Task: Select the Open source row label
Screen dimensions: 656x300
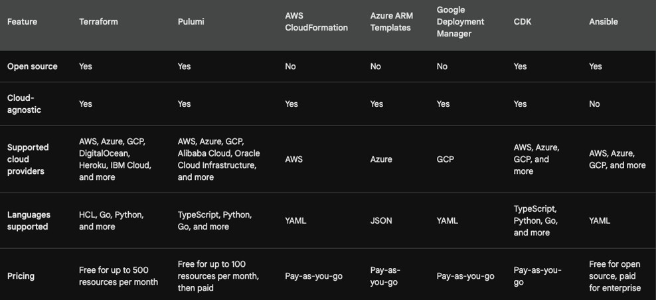Action: pyautogui.click(x=32, y=66)
